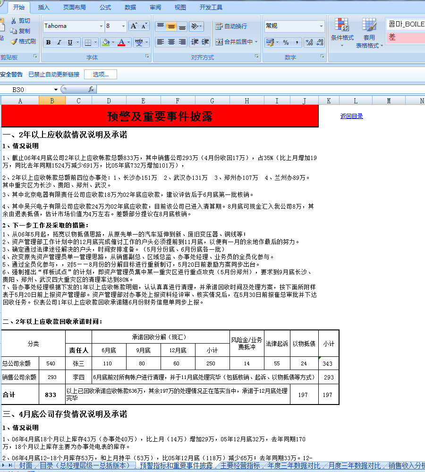Viewport: 425px width, 472px height.
Task: Decrease decimal places
Action: pos(320,42)
